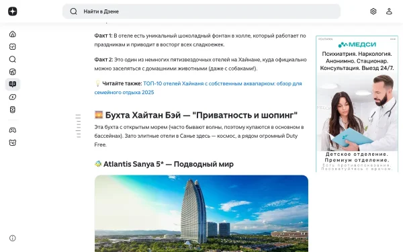Follow link 'ТОП-10 отелей Хайнаня с собственным аквапарком'
The width and height of the screenshot is (403, 252).
point(198,88)
